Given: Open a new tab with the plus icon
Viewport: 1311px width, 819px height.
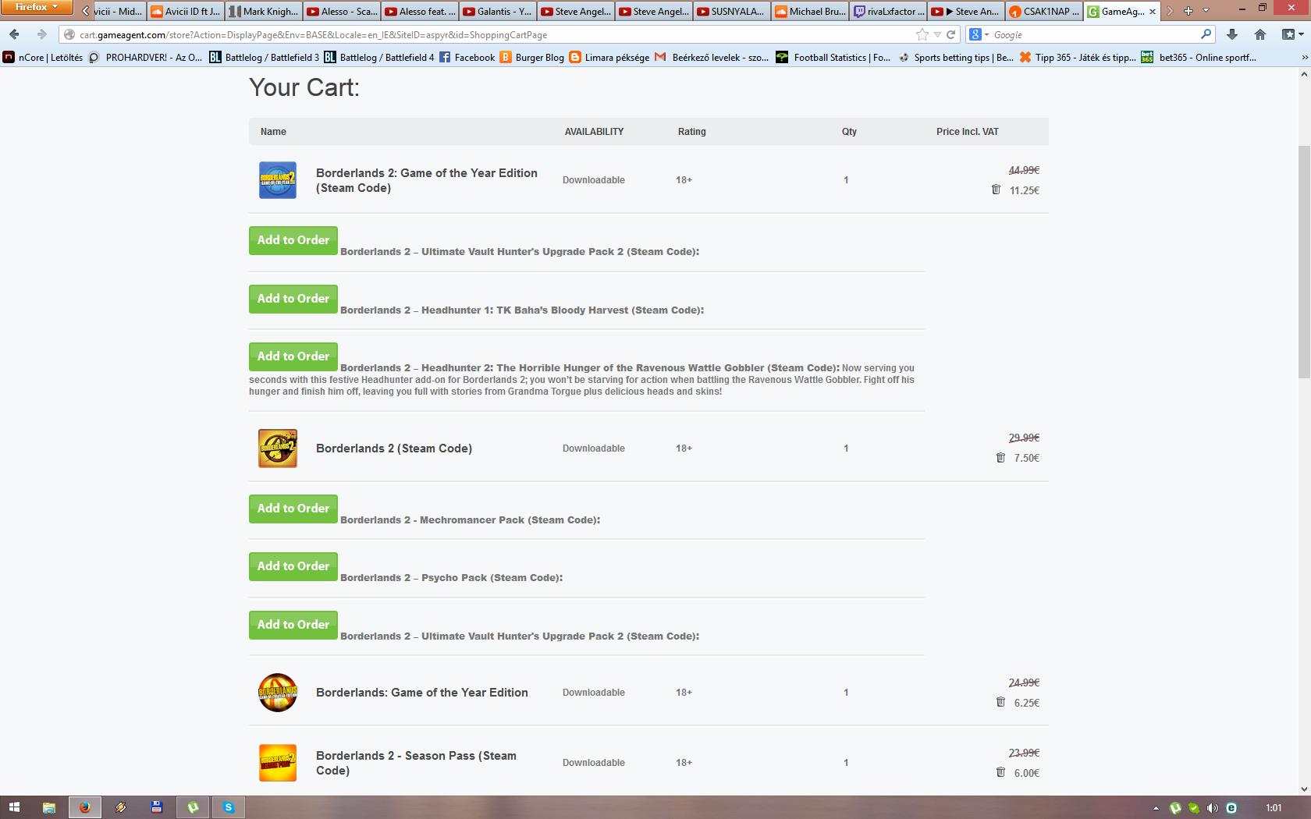Looking at the screenshot, I should 1188,11.
